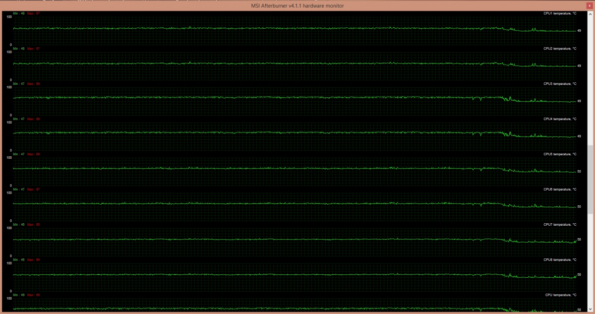Click the scrollbar up arrow
Viewport: 595px width, 314px height.
(x=591, y=14)
